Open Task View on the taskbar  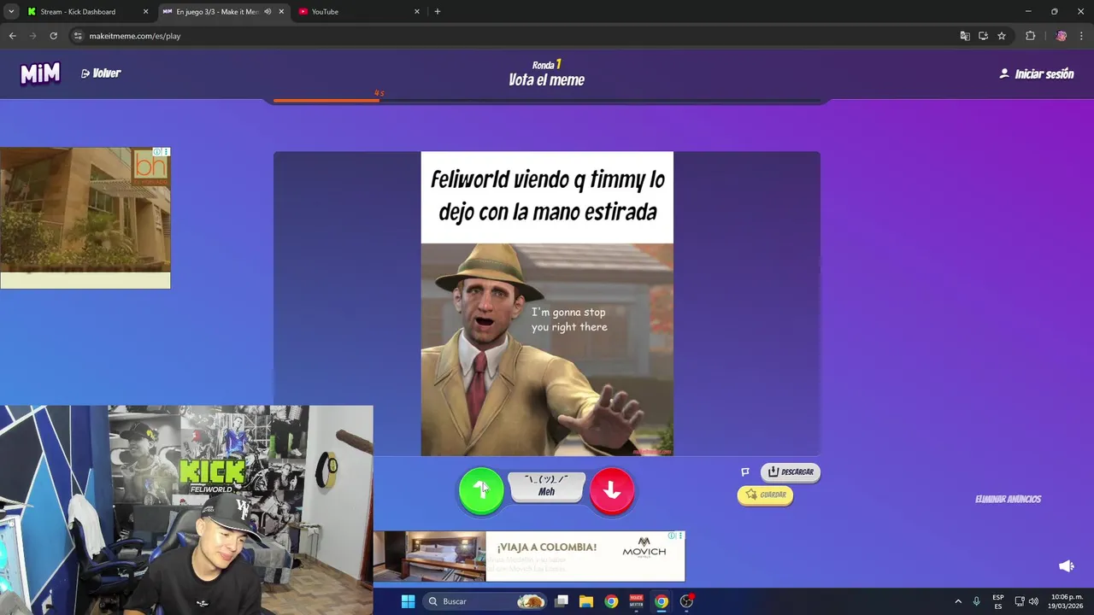562,601
